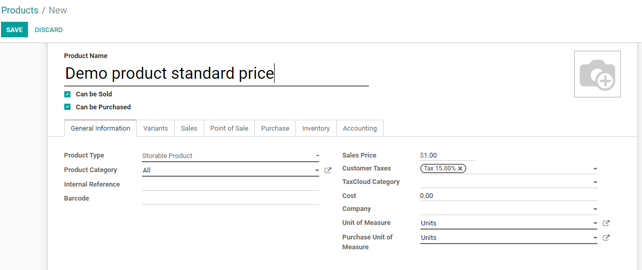Uncheck the Can be Sold checkbox
The height and width of the screenshot is (270, 642).
point(67,94)
